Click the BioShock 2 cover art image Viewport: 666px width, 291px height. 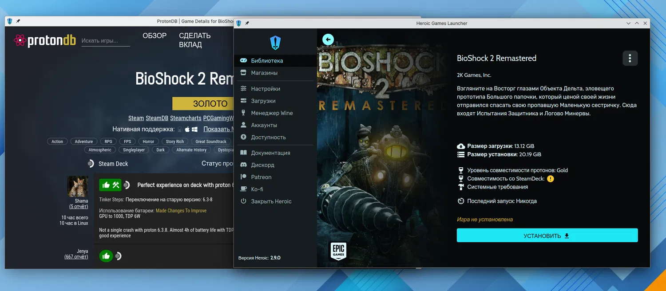click(x=382, y=149)
